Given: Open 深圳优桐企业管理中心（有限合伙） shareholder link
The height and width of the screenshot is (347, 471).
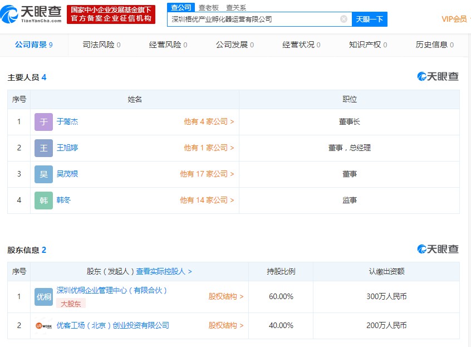Looking at the screenshot, I should pos(111,290).
